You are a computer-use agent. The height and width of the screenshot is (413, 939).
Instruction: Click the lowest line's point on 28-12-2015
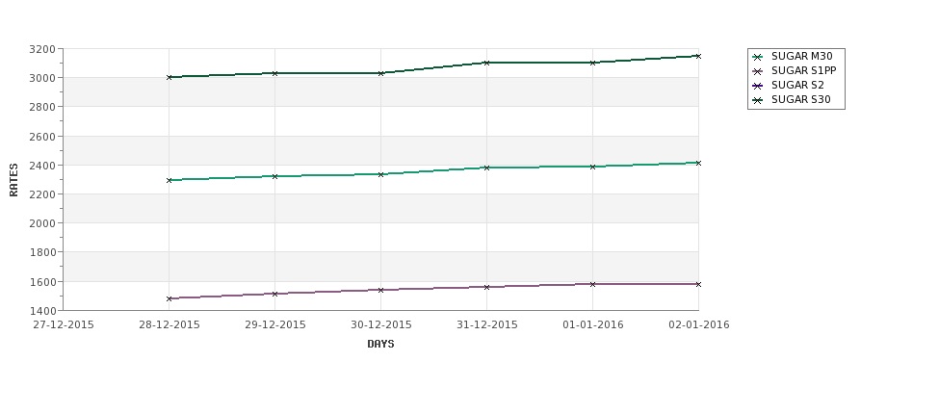click(169, 298)
